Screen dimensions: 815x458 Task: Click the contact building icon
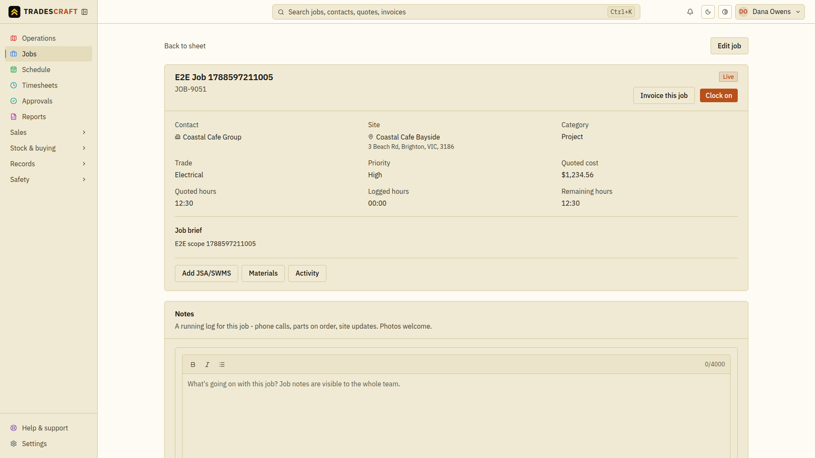177,137
